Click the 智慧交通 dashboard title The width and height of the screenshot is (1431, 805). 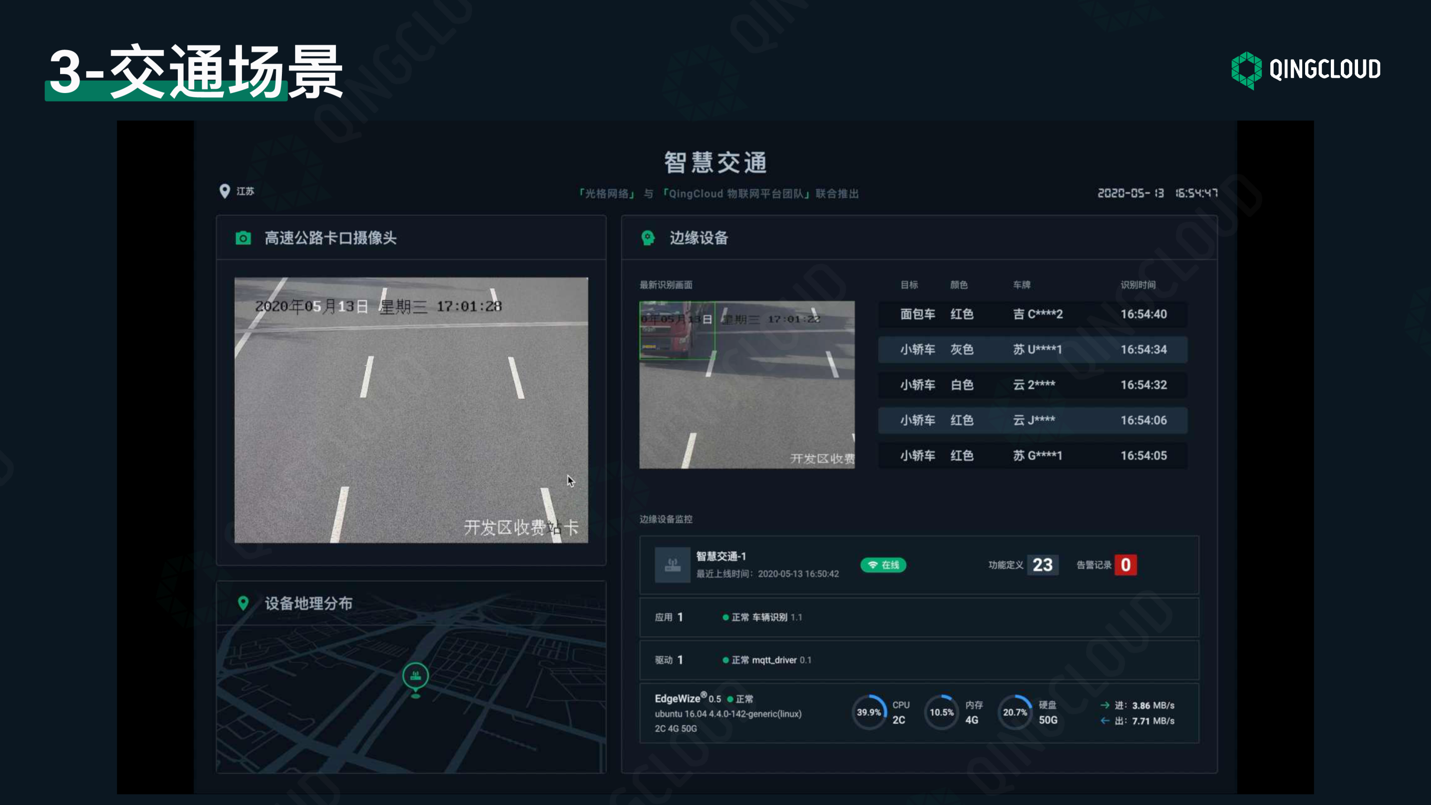(715, 162)
